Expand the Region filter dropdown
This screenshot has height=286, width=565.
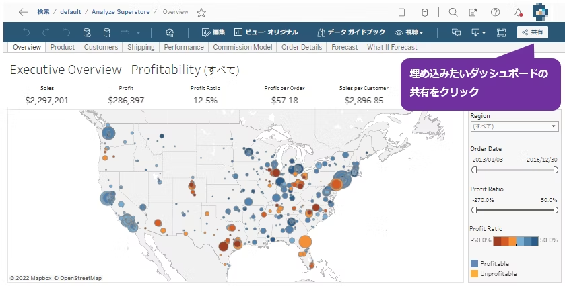click(x=514, y=126)
